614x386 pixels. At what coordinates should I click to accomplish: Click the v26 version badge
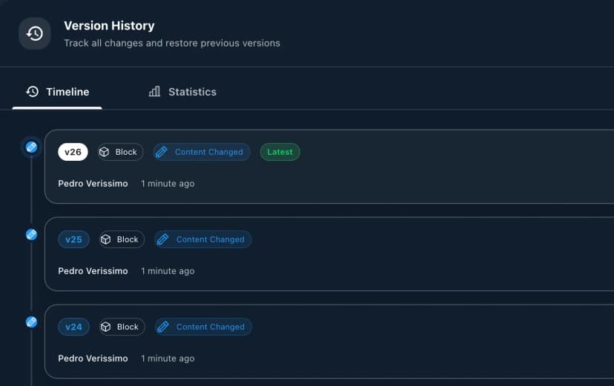pos(73,152)
